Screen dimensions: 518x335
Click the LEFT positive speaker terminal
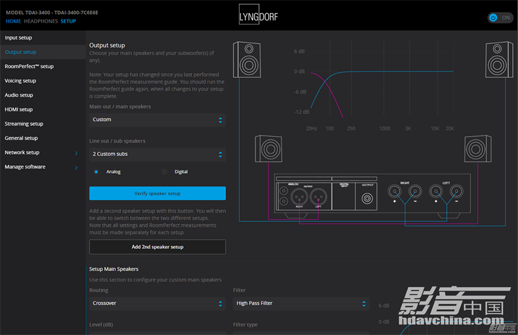436,191
